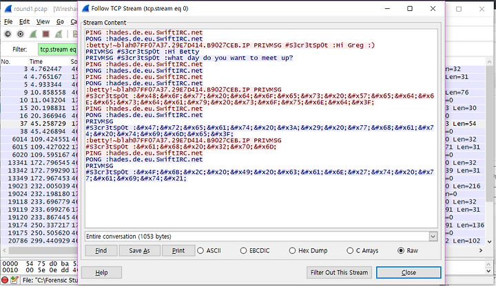Open the View menu in Wireshark
The height and width of the screenshot is (286, 496).
pos(43,21)
